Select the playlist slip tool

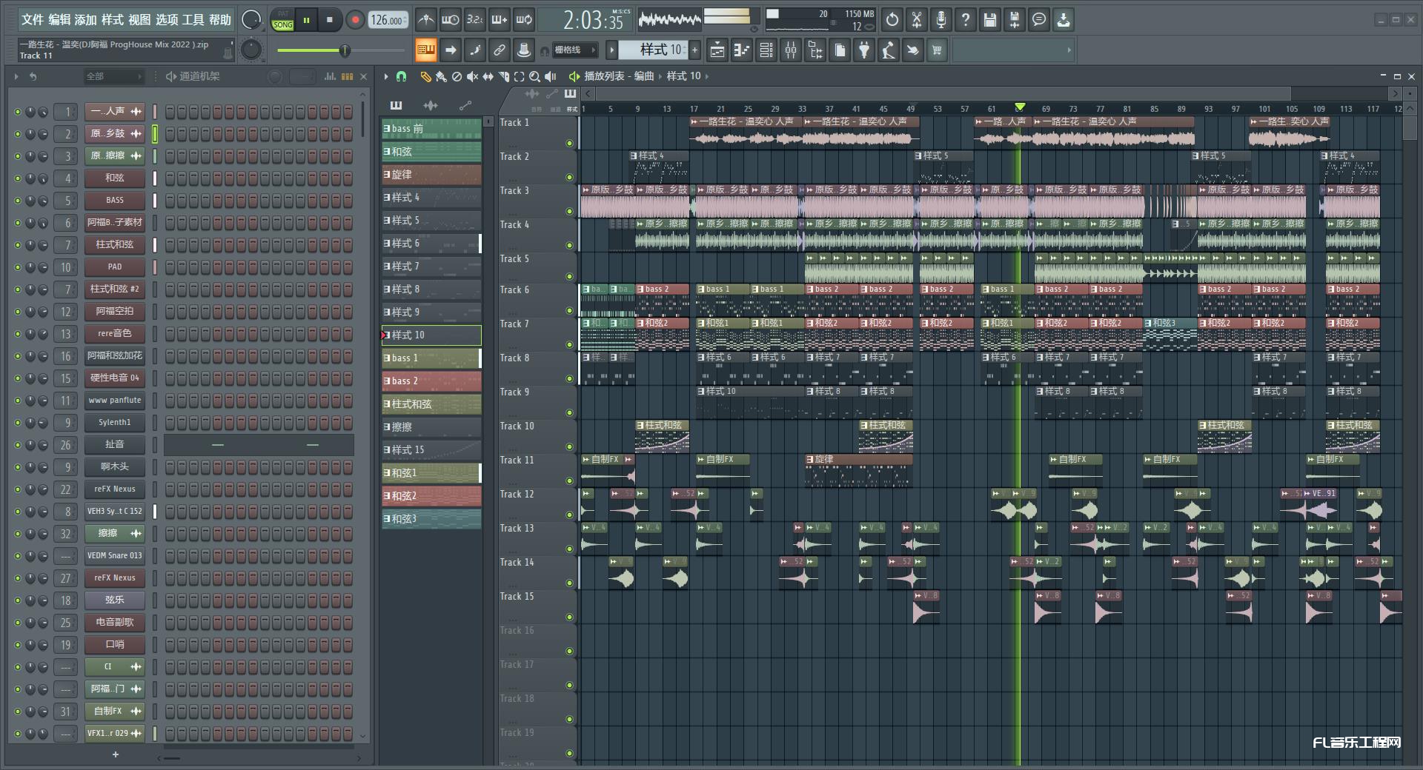point(488,76)
